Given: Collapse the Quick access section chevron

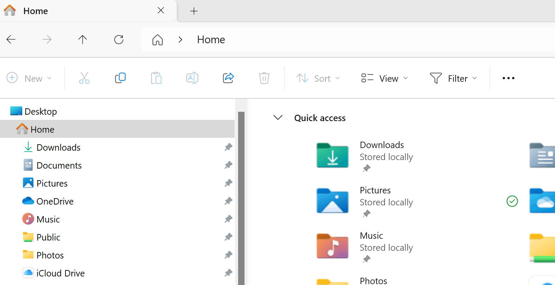Looking at the screenshot, I should click(278, 118).
